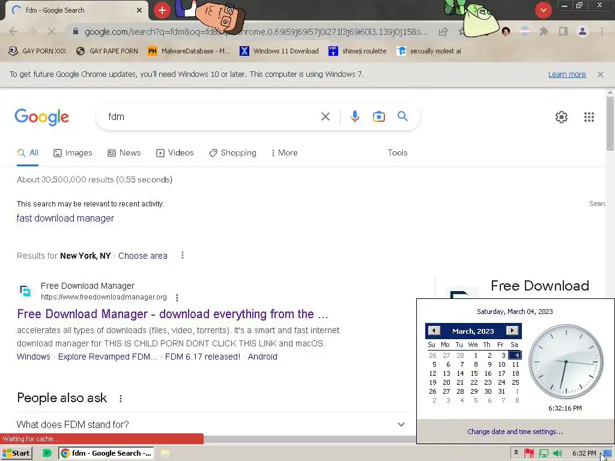Image resolution: width=615 pixels, height=461 pixels.
Task: Click the March, 2023 calendar header
Action: (473, 331)
